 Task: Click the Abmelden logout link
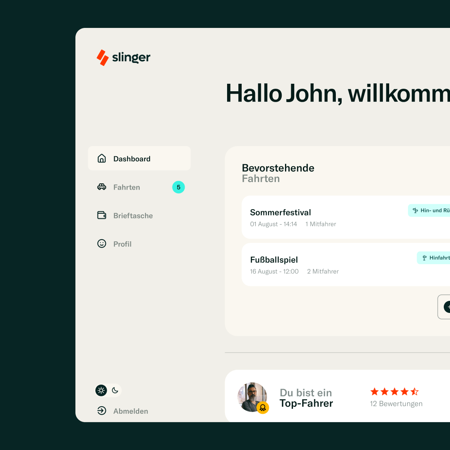tap(130, 411)
